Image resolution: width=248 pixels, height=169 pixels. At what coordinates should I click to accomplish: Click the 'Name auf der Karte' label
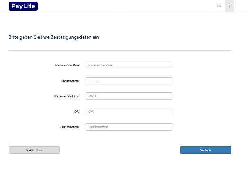point(68,65)
